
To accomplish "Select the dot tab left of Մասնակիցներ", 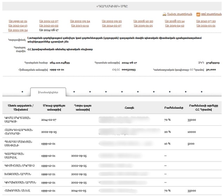I will pos(22,92).
